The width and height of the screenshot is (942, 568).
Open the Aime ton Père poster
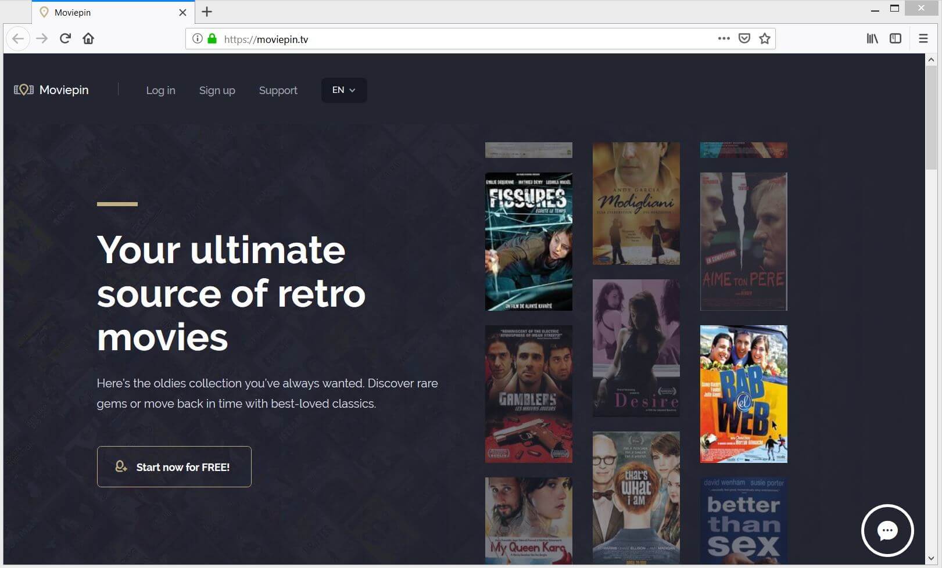(744, 242)
